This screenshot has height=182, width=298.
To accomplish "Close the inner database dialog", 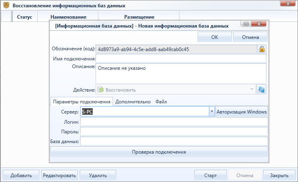I will point(259,24).
